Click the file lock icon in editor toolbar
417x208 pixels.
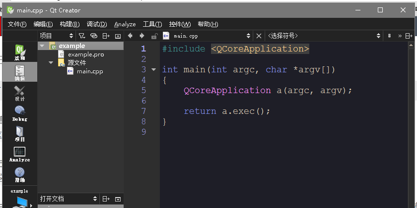pos(154,36)
